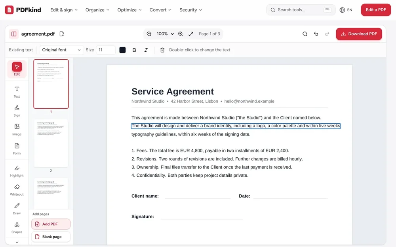Toggle the sidebar panel icon
The height and width of the screenshot is (247, 396).
coord(14,34)
